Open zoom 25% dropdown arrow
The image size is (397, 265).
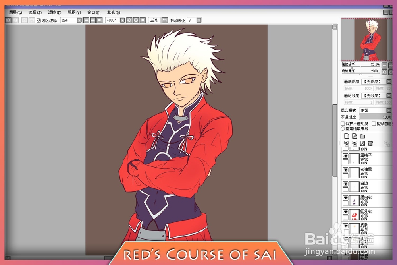pos(79,20)
